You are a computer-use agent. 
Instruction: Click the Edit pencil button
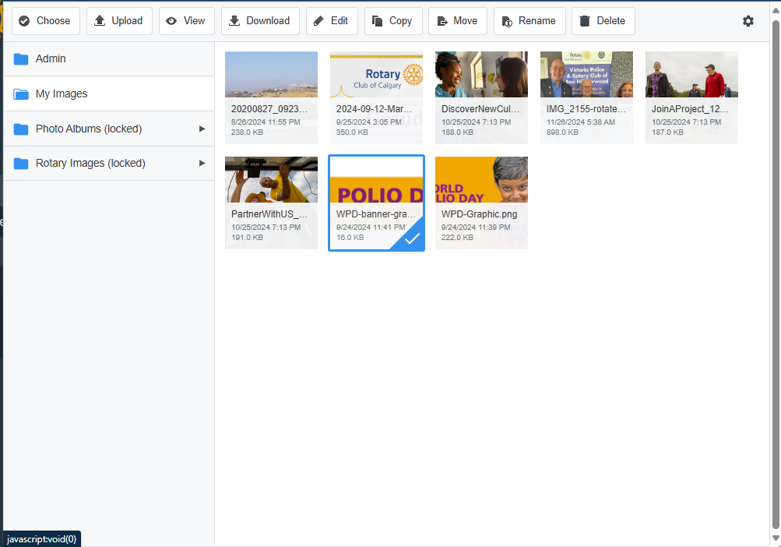332,21
